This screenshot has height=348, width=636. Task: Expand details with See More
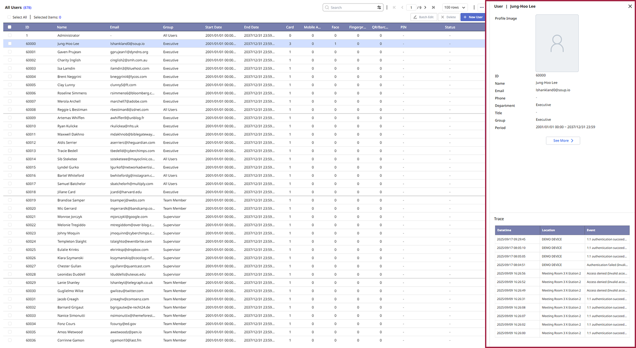[x=563, y=141]
